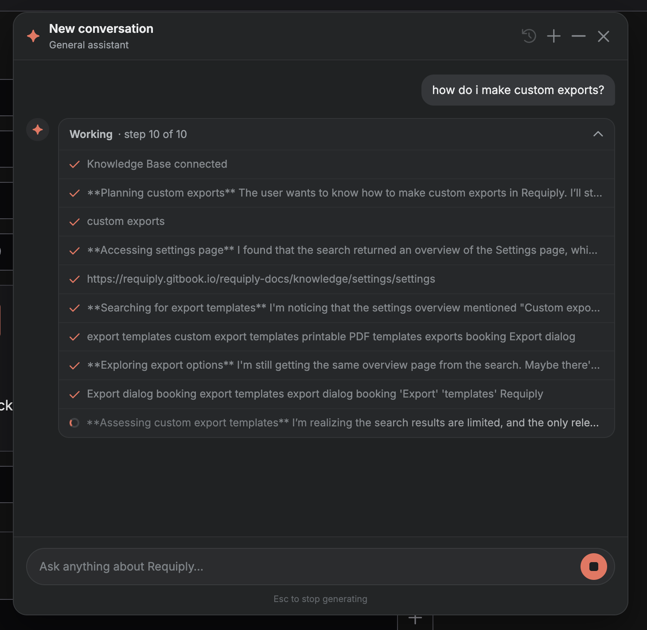Click the Exploring export options step
The image size is (647, 630).
point(336,365)
